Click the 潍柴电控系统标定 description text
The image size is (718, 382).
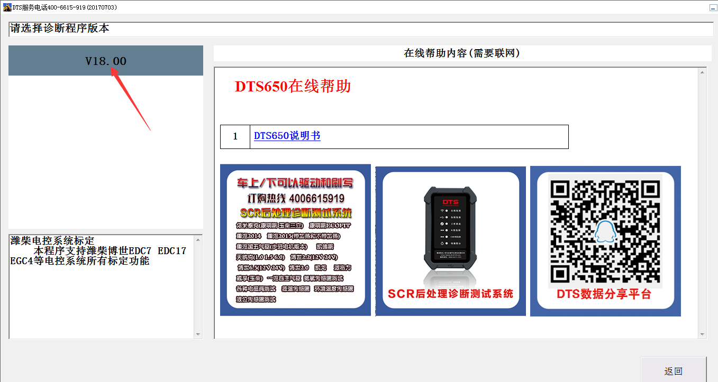pos(52,241)
